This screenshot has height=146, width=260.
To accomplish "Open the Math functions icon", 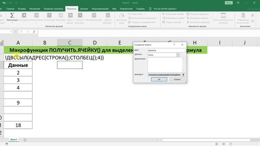I will tap(94, 15).
